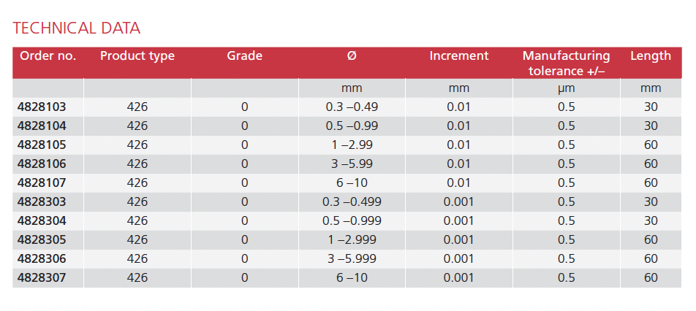Image resolution: width=696 pixels, height=311 pixels.
Task: Click the Length column header
Action: (650, 56)
